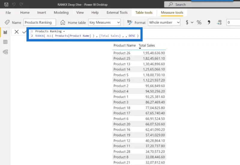This screenshot has width=240, height=165.
Task: Click the decimal places icon
Action: (219, 22)
